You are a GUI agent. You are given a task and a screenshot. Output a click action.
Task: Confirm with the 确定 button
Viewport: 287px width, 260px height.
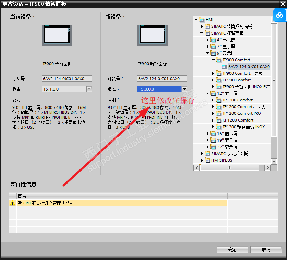click(x=232, y=249)
